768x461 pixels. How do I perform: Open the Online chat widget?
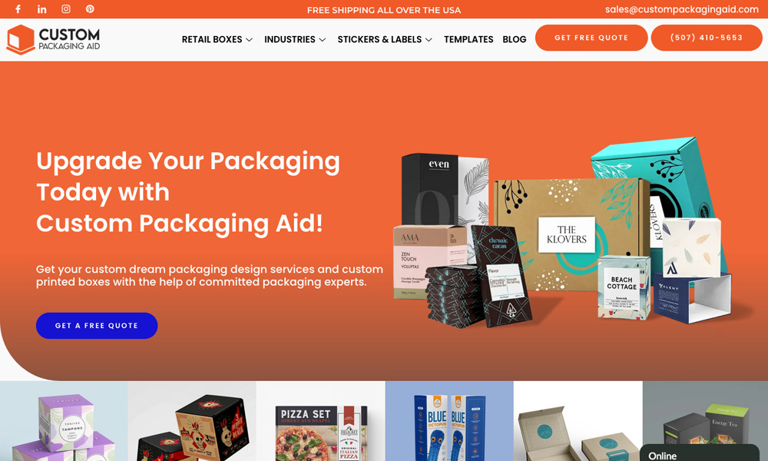[700, 453]
